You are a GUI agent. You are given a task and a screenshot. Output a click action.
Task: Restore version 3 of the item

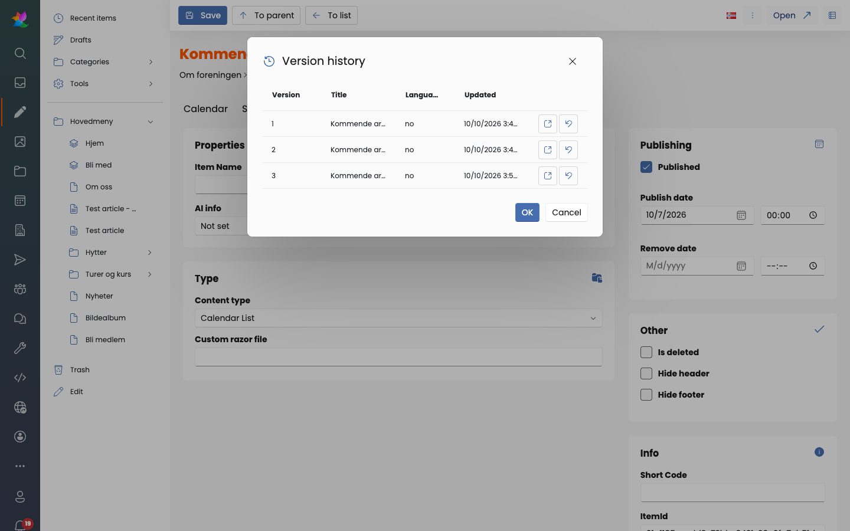(x=568, y=176)
